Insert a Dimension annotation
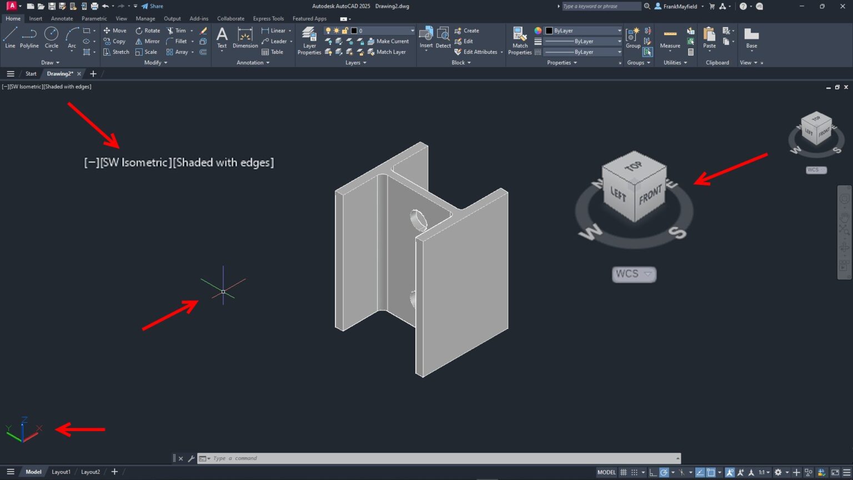This screenshot has height=480, width=853. [x=245, y=38]
